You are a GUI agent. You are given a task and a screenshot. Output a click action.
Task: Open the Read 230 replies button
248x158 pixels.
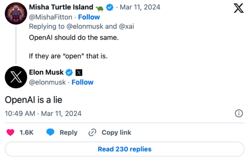click(x=124, y=149)
